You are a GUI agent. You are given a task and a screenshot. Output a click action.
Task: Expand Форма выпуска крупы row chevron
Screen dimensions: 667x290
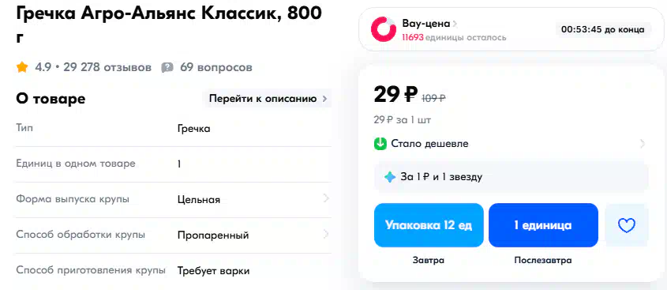point(326,198)
